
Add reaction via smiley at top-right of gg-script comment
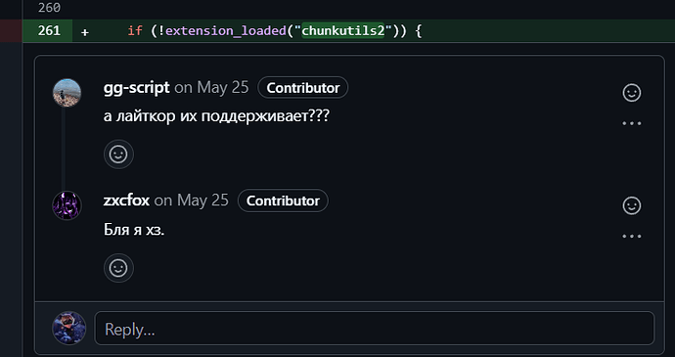pos(632,93)
